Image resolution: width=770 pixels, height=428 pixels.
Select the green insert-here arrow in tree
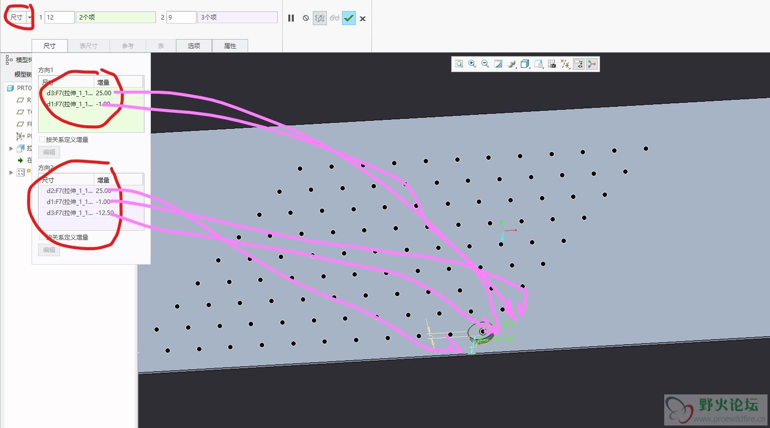[x=21, y=160]
